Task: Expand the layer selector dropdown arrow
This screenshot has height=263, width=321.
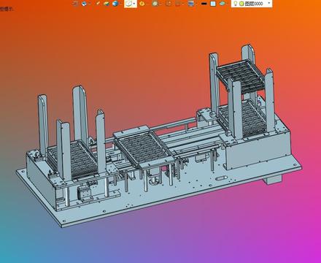Action: [x=269, y=3]
